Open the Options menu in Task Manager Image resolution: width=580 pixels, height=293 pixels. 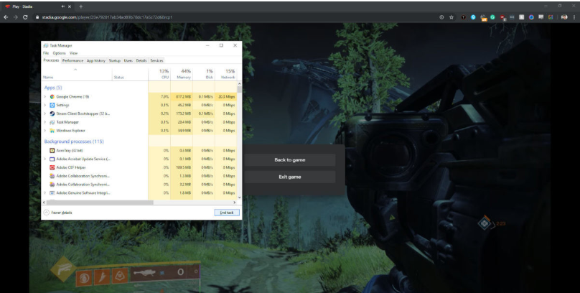click(x=59, y=53)
